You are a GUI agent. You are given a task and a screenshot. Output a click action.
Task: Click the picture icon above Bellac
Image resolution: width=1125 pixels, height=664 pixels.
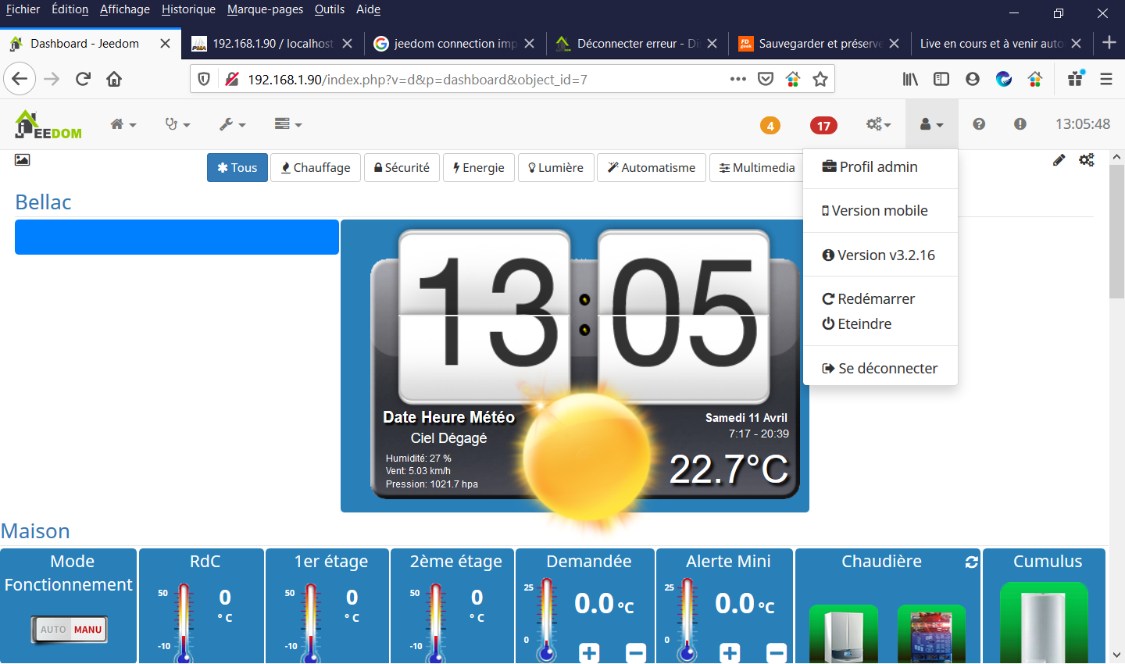pyautogui.click(x=23, y=160)
